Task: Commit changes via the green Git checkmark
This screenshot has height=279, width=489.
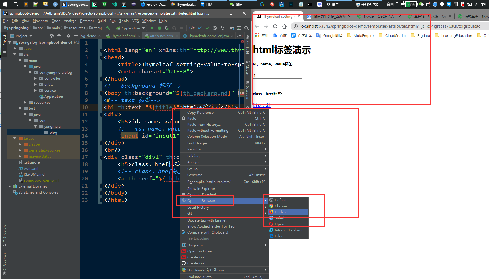Action: 207,28
